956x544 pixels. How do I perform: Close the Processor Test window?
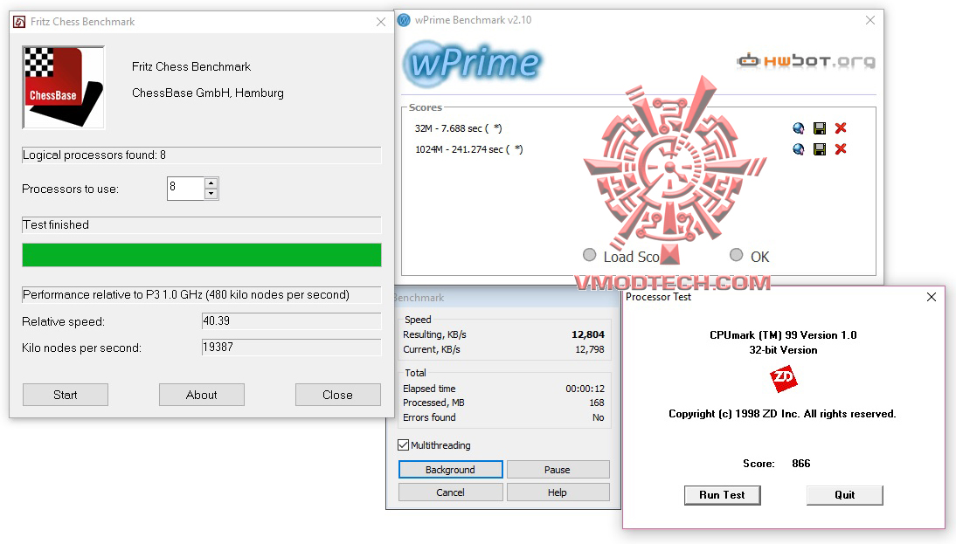(931, 297)
